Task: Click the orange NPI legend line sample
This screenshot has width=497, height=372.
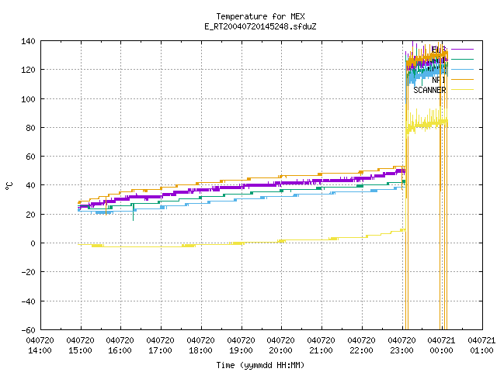Action: click(x=462, y=79)
